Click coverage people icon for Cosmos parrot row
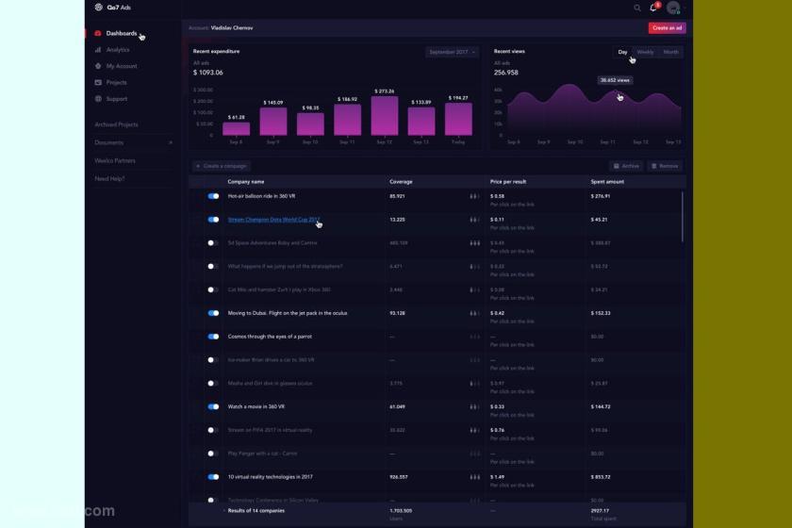Viewport: 792px width, 528px height. [x=474, y=337]
